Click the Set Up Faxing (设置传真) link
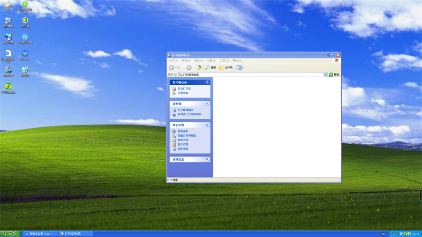This screenshot has width=422, height=237. 182,93
